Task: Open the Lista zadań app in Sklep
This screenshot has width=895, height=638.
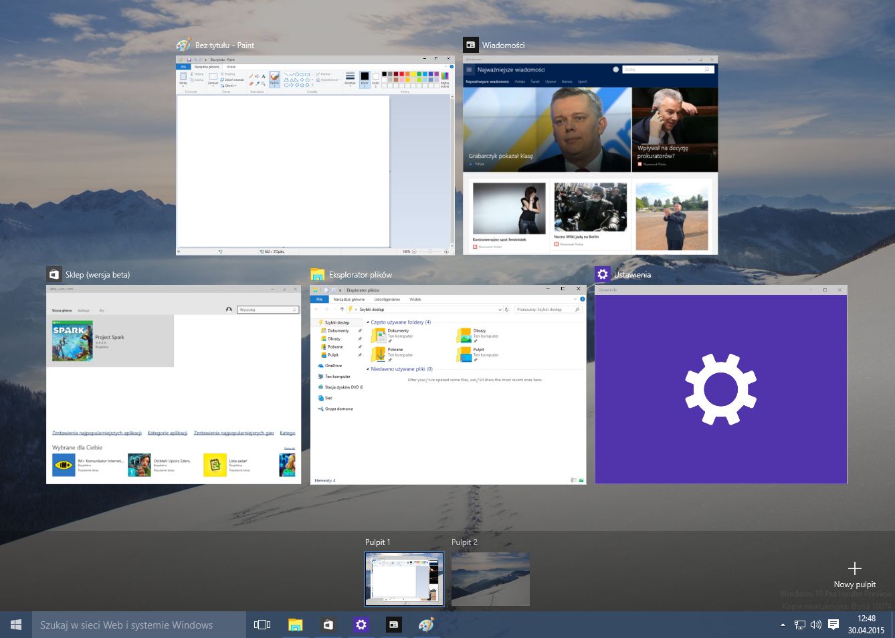Action: 227,465
